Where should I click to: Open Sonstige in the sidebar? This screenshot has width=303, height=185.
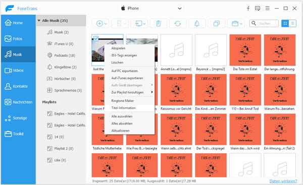pos(18,118)
